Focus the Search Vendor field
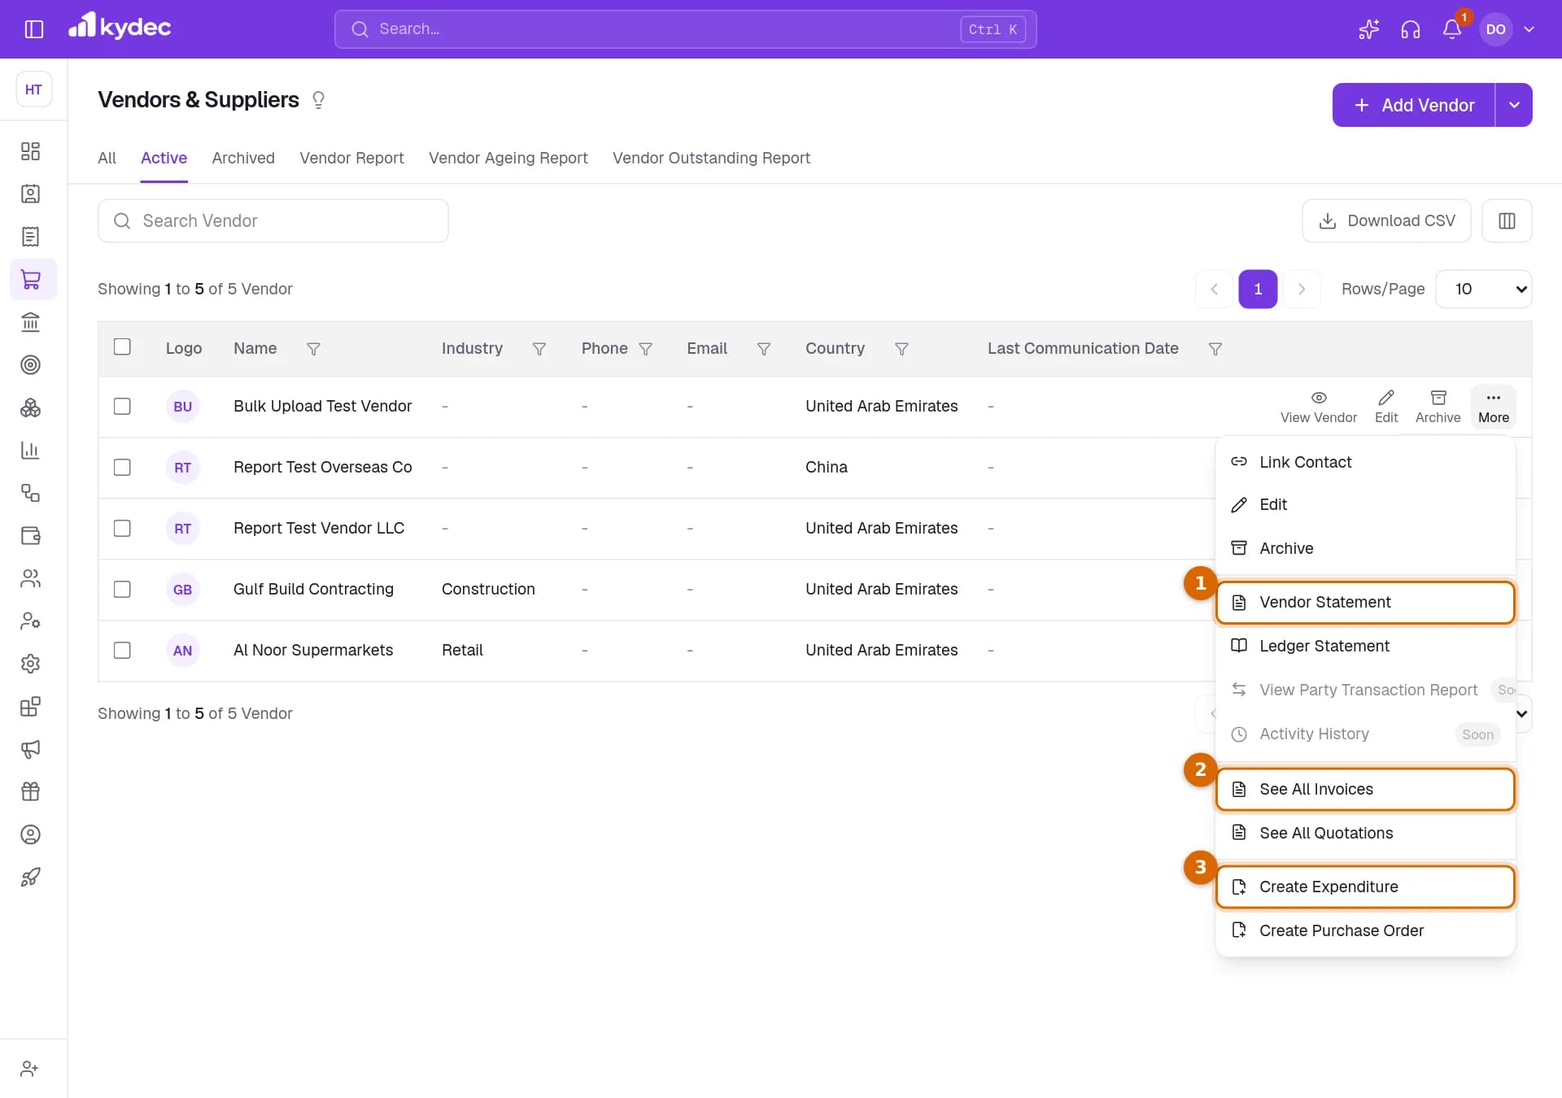This screenshot has width=1562, height=1098. point(273,220)
